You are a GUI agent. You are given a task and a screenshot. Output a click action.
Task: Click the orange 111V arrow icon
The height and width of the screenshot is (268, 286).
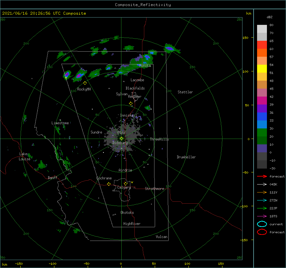tap(262, 192)
